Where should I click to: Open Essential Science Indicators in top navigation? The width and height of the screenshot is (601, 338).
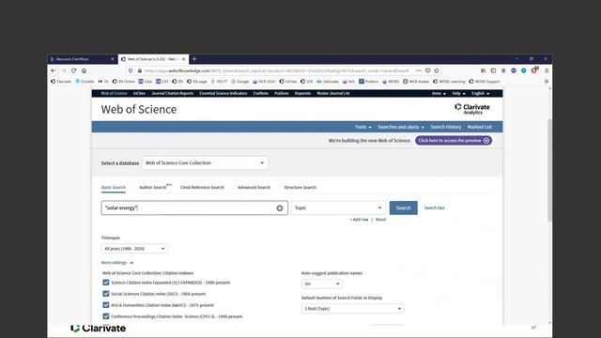tap(223, 93)
